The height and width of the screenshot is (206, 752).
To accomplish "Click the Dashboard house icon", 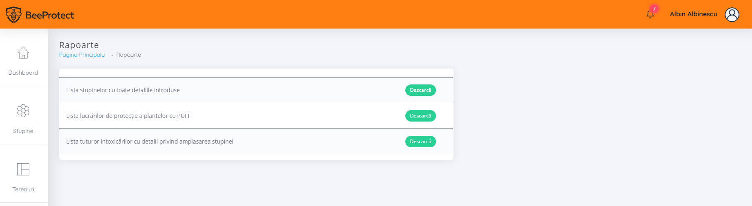I will [23, 53].
